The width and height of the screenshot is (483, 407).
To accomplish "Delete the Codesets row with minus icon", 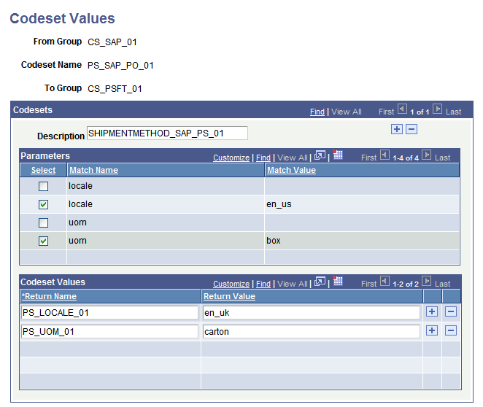I will coord(411,129).
